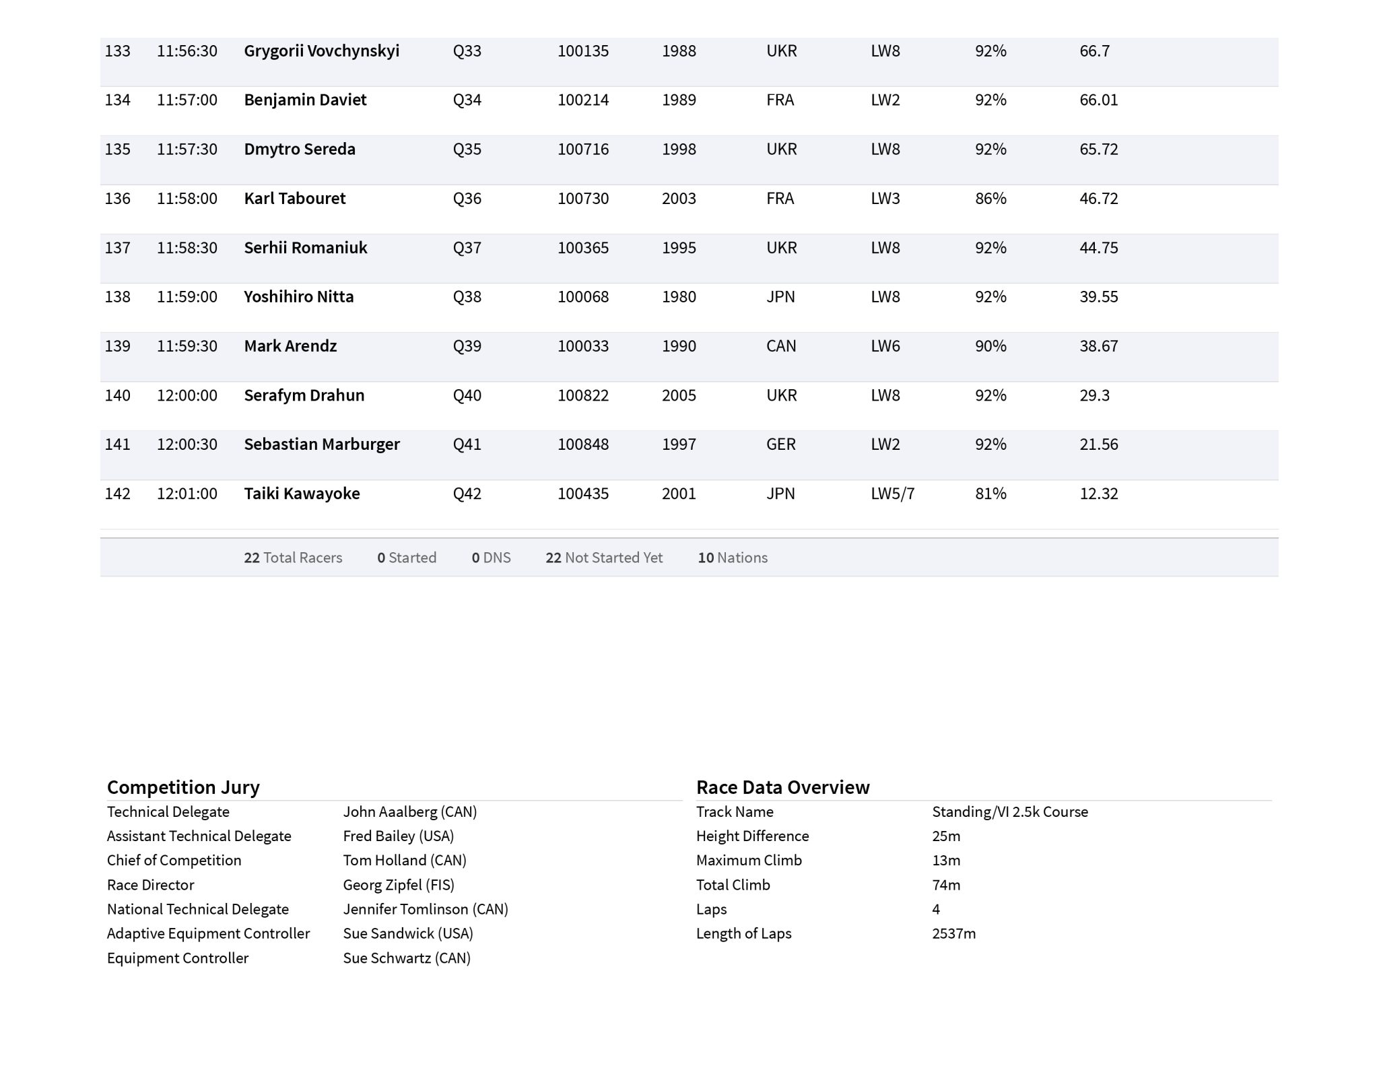This screenshot has height=1066, width=1379.
Task: Click Technical Delegate John Aaalberg (CAN)
Action: coord(409,812)
